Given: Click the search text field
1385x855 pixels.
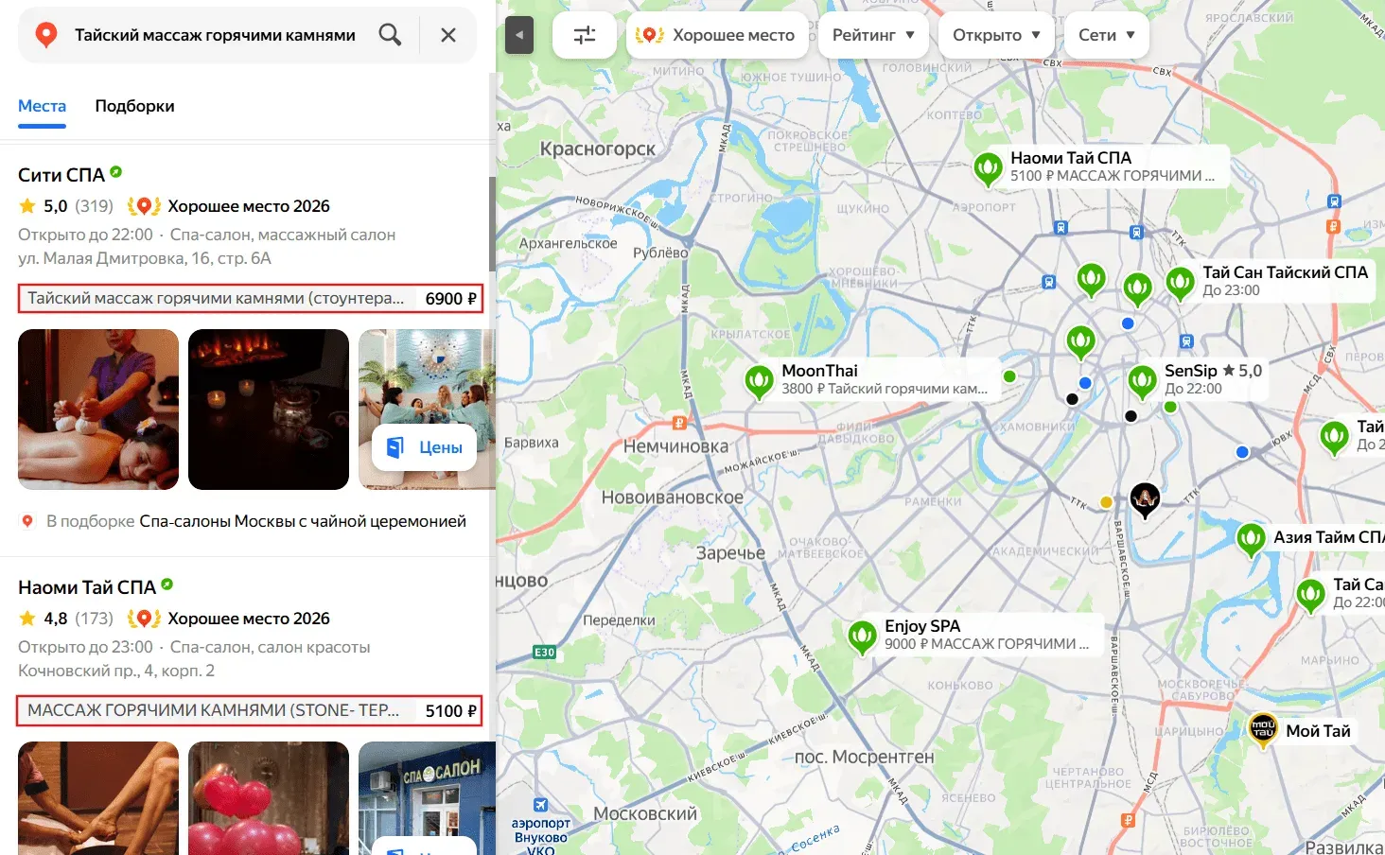Looking at the screenshot, I should point(215,35).
